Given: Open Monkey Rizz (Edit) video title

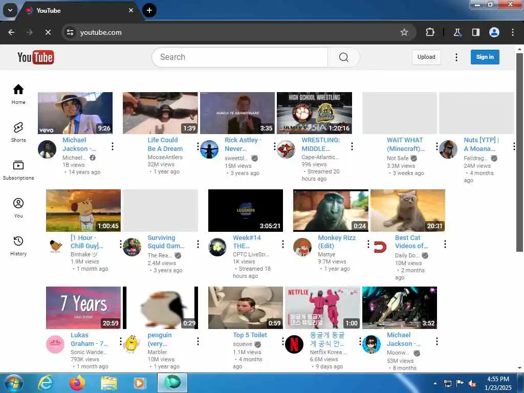Looking at the screenshot, I should 337,242.
